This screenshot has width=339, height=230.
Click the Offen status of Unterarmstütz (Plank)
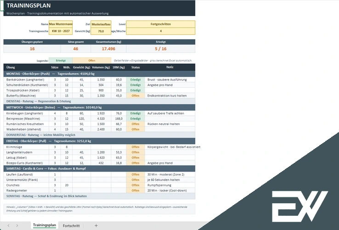pyautogui.click(x=136, y=180)
